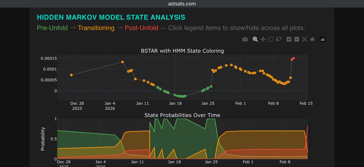Viewport: 364px width, 167px height.
Task: Select the Lasso Select tool
Action: pos(278,39)
